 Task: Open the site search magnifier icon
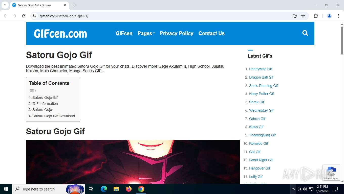click(305, 33)
